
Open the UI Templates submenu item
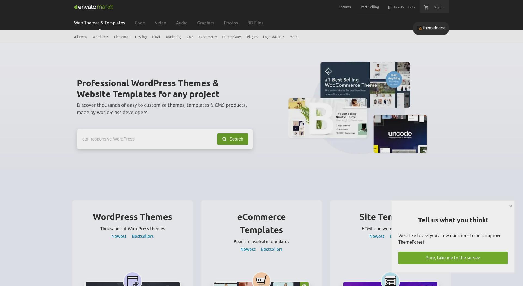click(232, 37)
